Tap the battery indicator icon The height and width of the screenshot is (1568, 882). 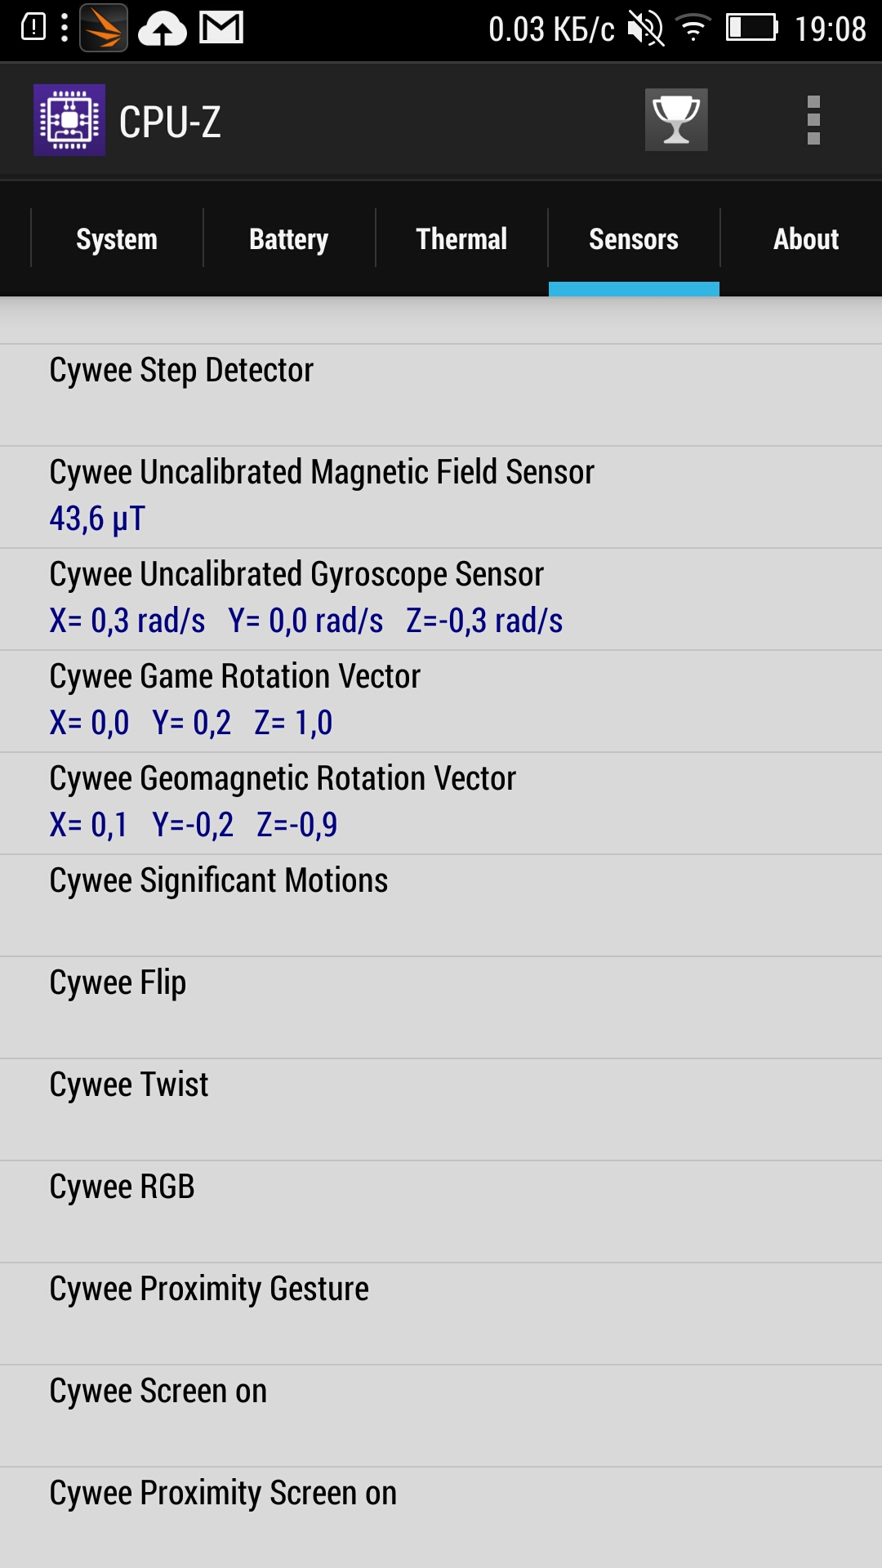coord(751,29)
